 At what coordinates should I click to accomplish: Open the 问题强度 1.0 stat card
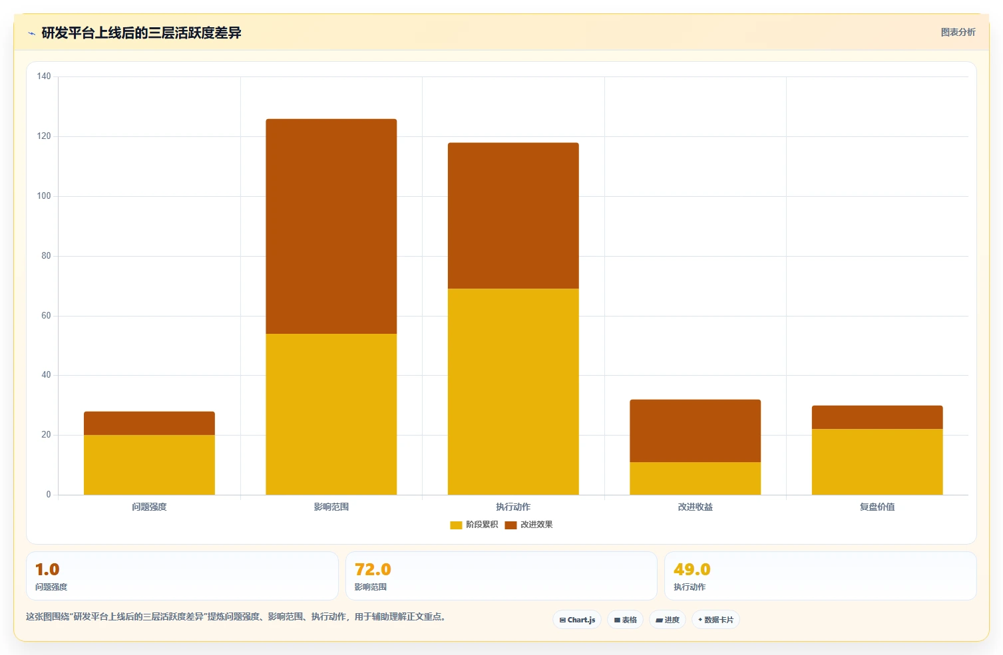click(182, 576)
